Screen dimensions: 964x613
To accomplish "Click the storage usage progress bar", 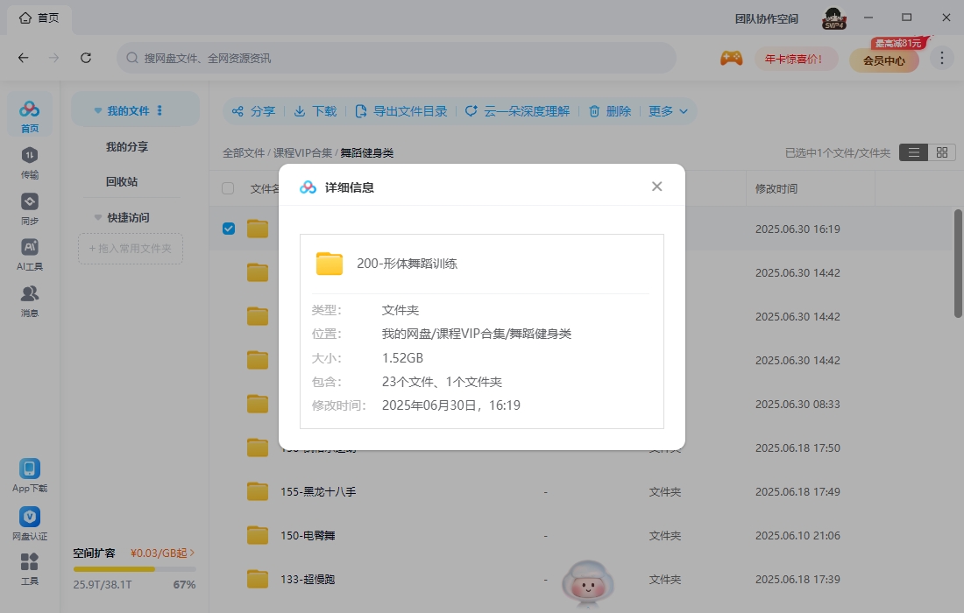I will (x=134, y=569).
